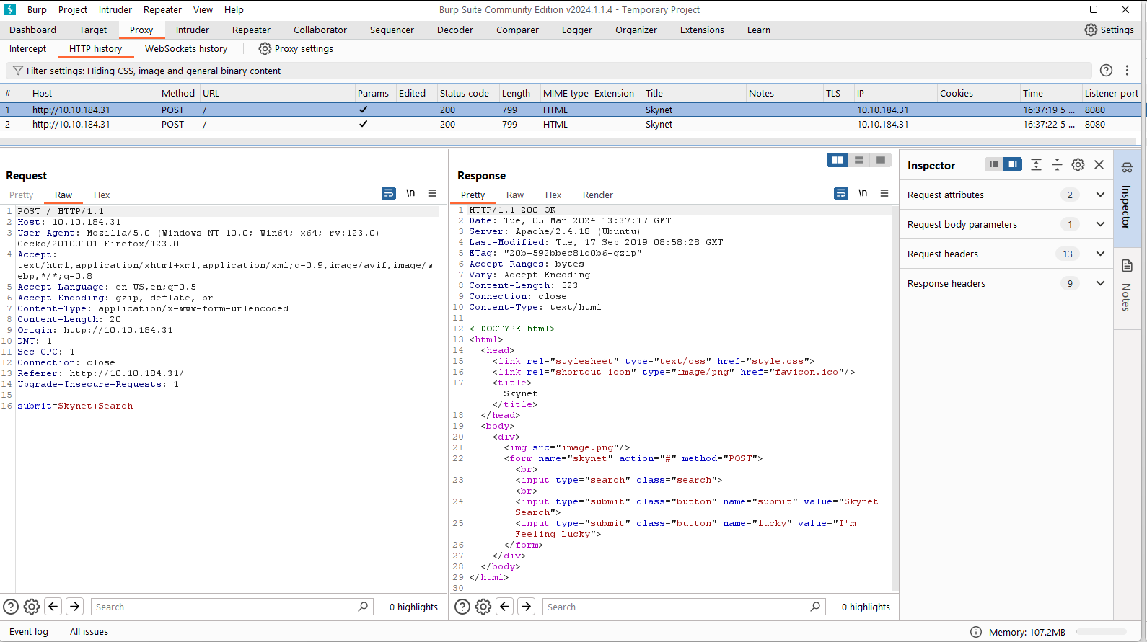
Task: Click the filter settings bar text
Action: tap(154, 71)
